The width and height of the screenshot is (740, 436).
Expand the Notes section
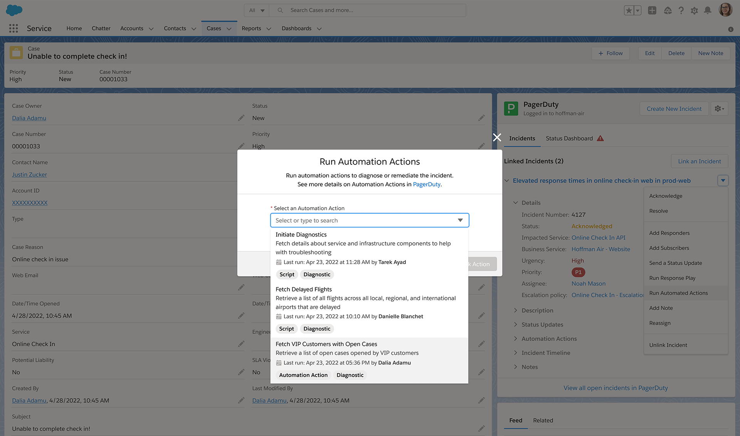(x=515, y=367)
